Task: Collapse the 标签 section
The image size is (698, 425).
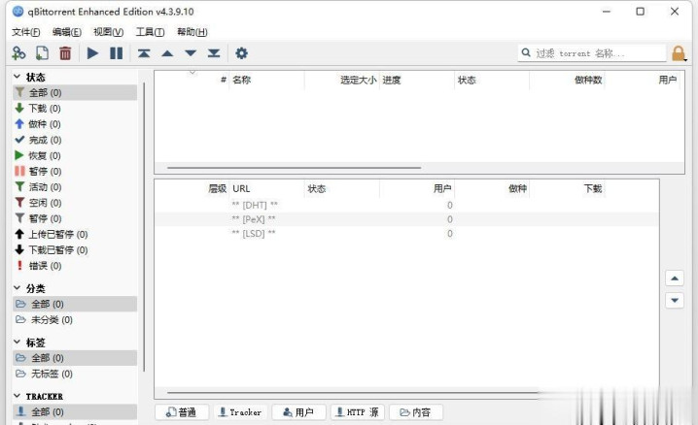Action: coord(17,342)
